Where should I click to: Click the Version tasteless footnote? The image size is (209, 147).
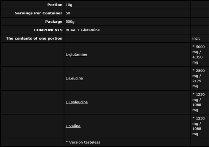(83, 142)
